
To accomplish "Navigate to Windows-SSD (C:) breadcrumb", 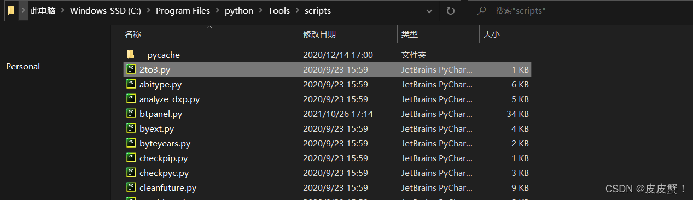I will [106, 11].
